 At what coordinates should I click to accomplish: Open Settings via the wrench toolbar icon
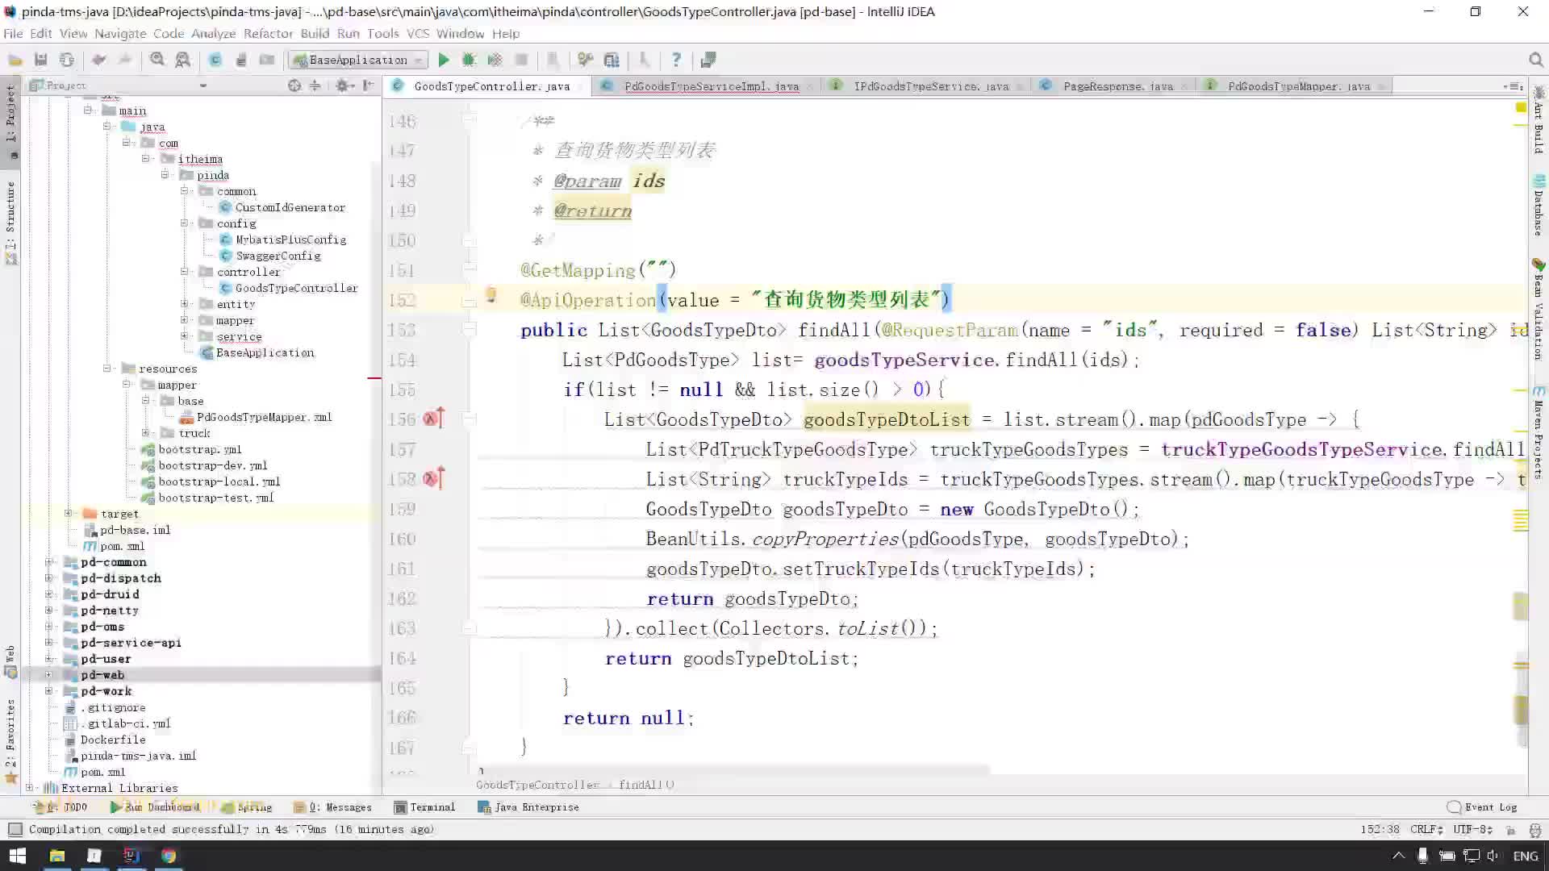pos(586,60)
